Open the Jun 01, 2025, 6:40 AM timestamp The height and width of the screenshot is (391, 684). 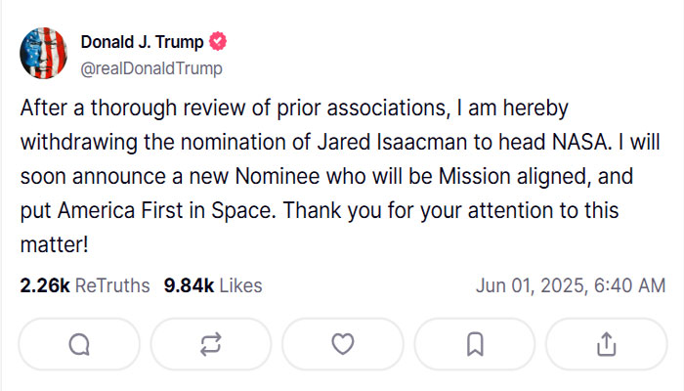[x=571, y=285]
